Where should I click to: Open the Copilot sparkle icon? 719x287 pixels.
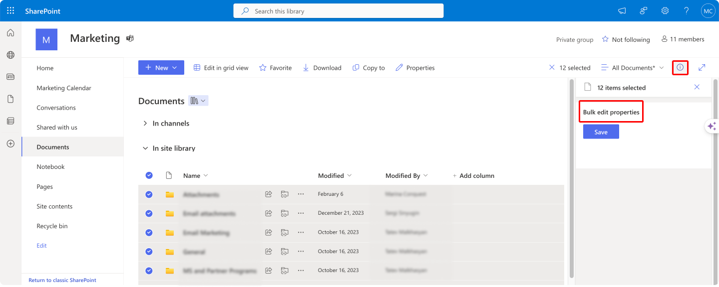(712, 126)
